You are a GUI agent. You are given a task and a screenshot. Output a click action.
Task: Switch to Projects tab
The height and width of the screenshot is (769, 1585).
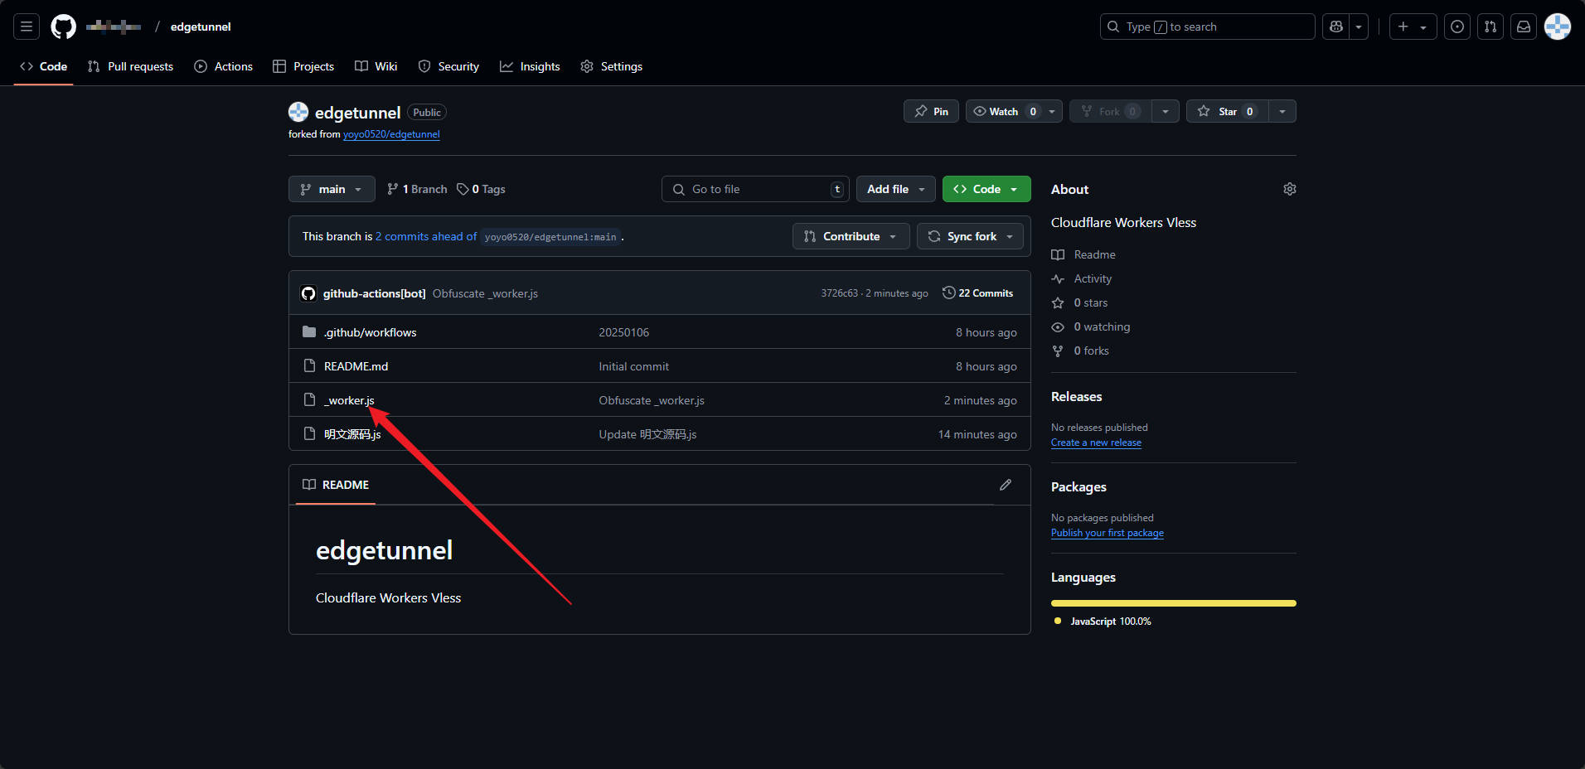coord(303,66)
